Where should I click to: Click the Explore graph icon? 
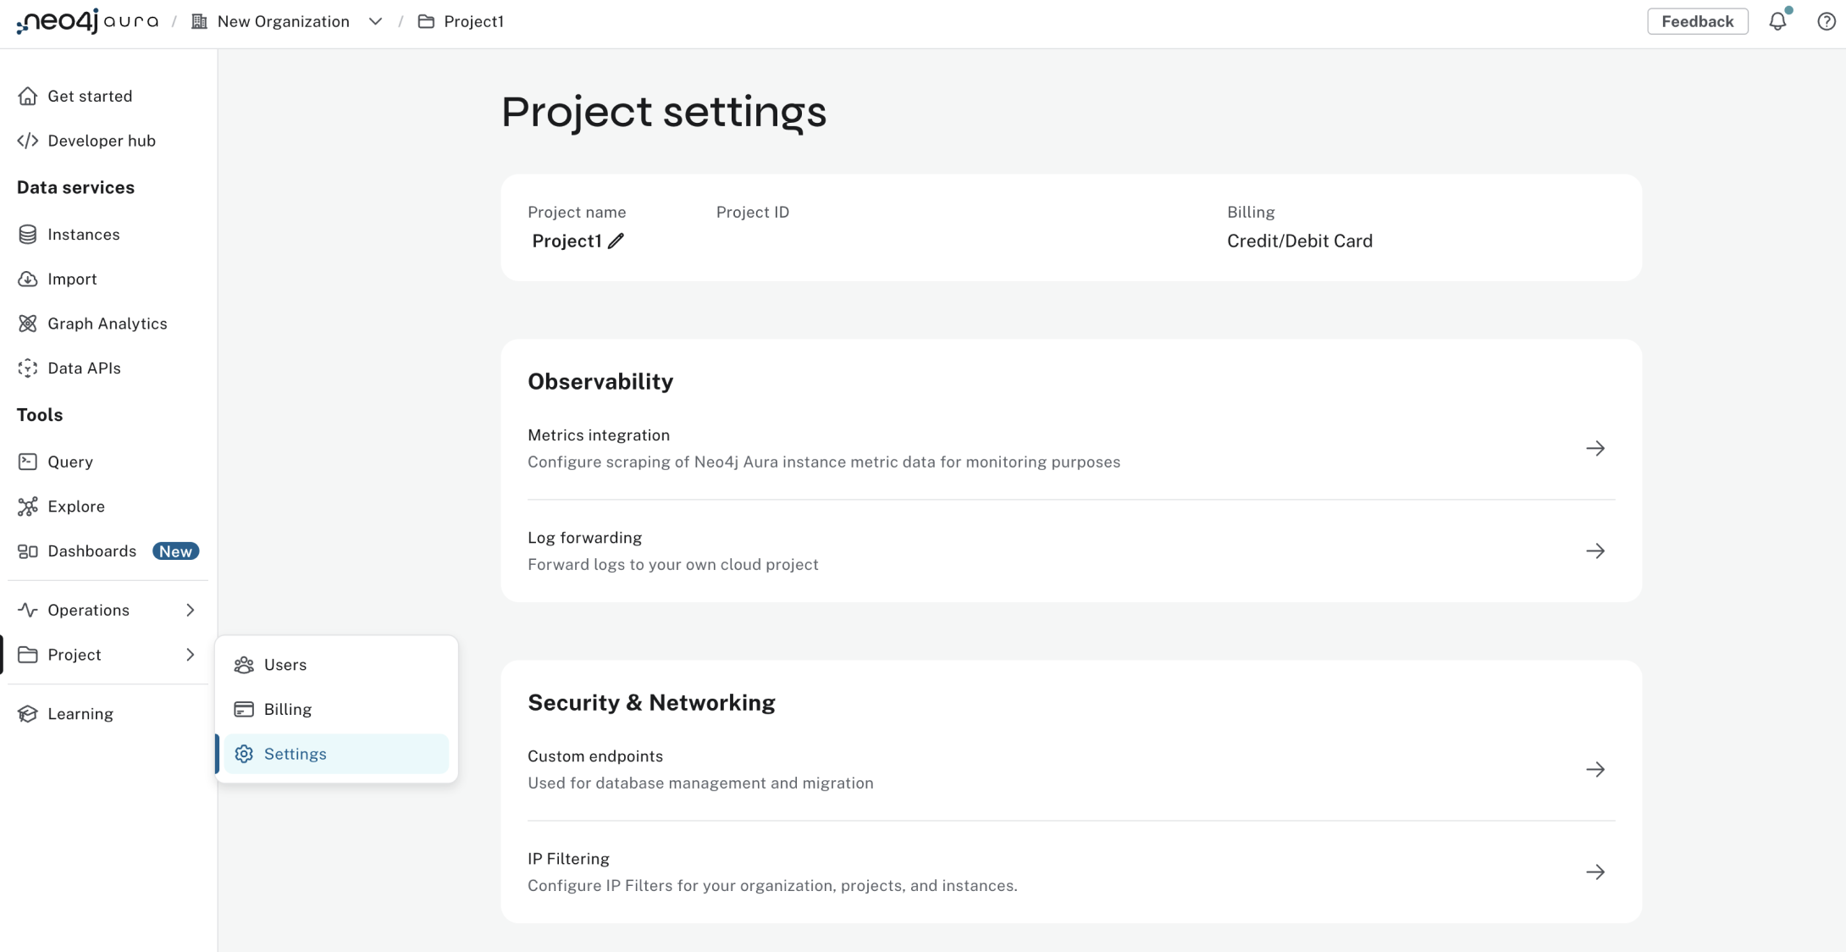(x=28, y=506)
